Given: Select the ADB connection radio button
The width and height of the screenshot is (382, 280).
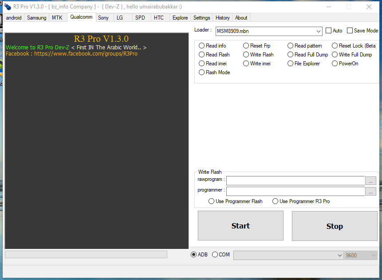Looking at the screenshot, I should tap(199, 255).
